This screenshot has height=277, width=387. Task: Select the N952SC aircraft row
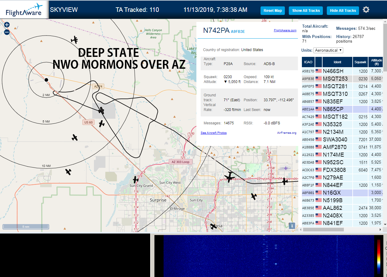342,162
